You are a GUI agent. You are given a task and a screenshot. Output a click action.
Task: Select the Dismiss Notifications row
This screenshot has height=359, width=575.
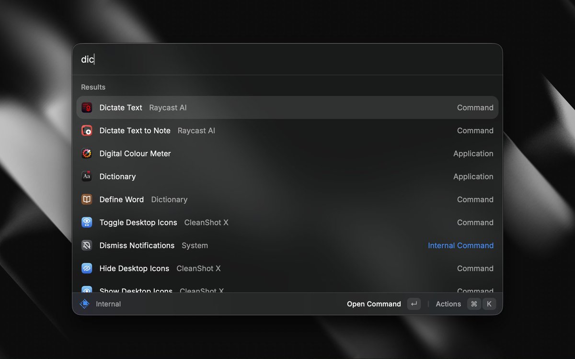287,246
